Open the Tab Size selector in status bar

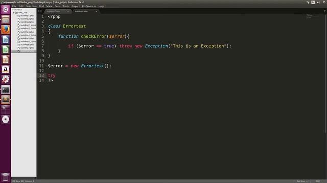click(302, 181)
